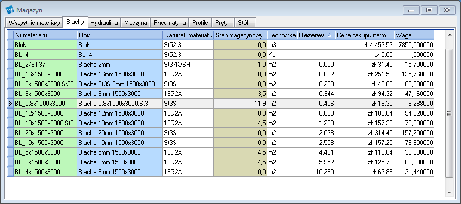Select the BL_10x1500x3000.St3 material cell
The width and height of the screenshot is (461, 204).
point(45,123)
